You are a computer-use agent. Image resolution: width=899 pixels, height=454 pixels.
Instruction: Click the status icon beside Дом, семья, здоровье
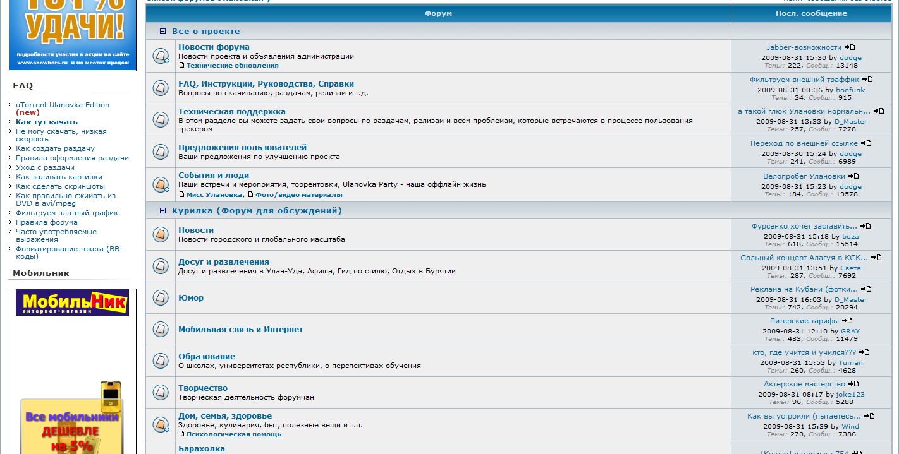coord(161,424)
